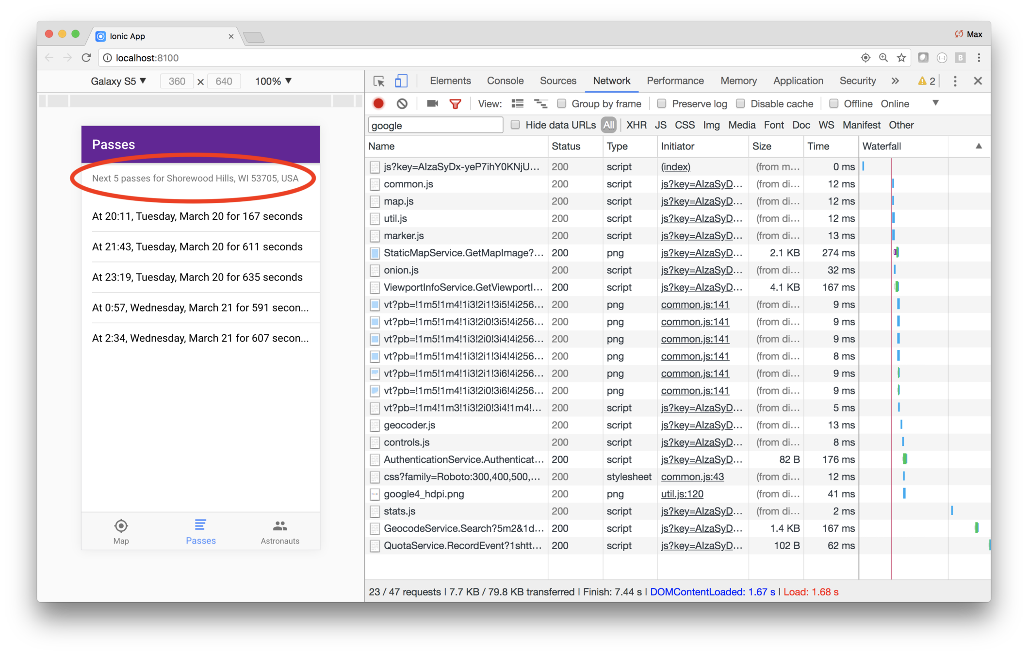Open the Galaxy S5 device dropdown
The image size is (1028, 655).
[x=118, y=81]
